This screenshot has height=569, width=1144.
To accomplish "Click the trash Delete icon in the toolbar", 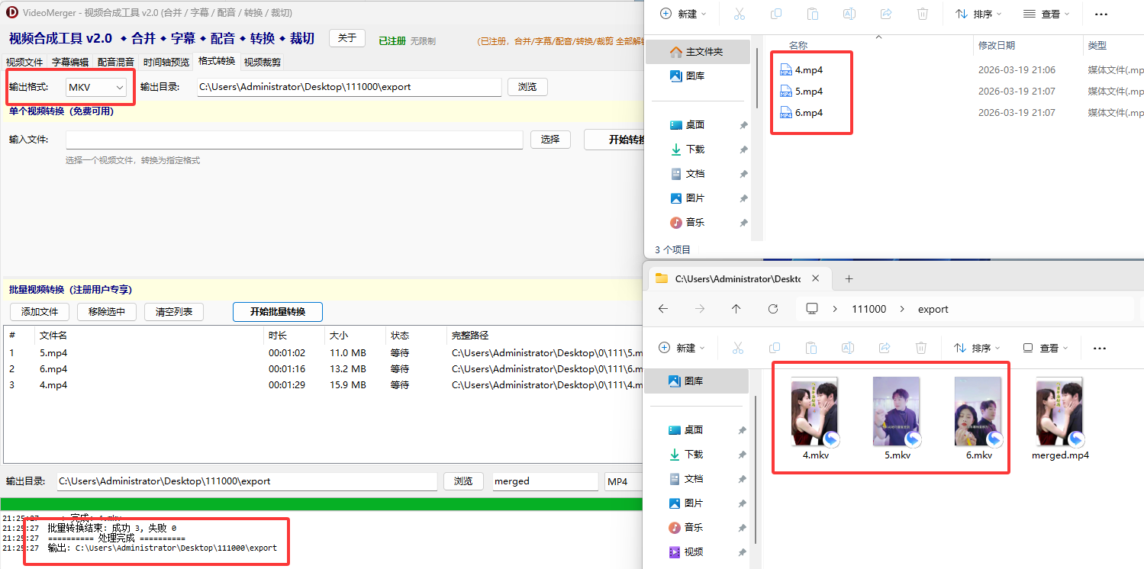I will (x=922, y=13).
